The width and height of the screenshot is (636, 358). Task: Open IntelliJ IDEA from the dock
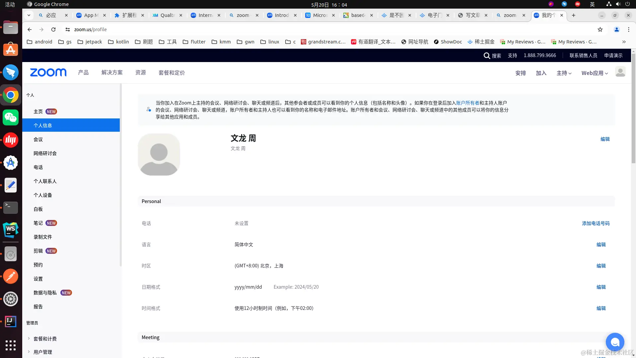point(11,321)
